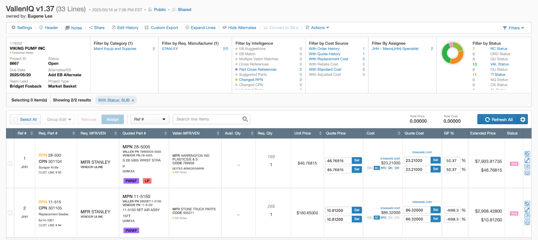Tick the checkbox for line 2

pyautogui.click(x=10, y=213)
